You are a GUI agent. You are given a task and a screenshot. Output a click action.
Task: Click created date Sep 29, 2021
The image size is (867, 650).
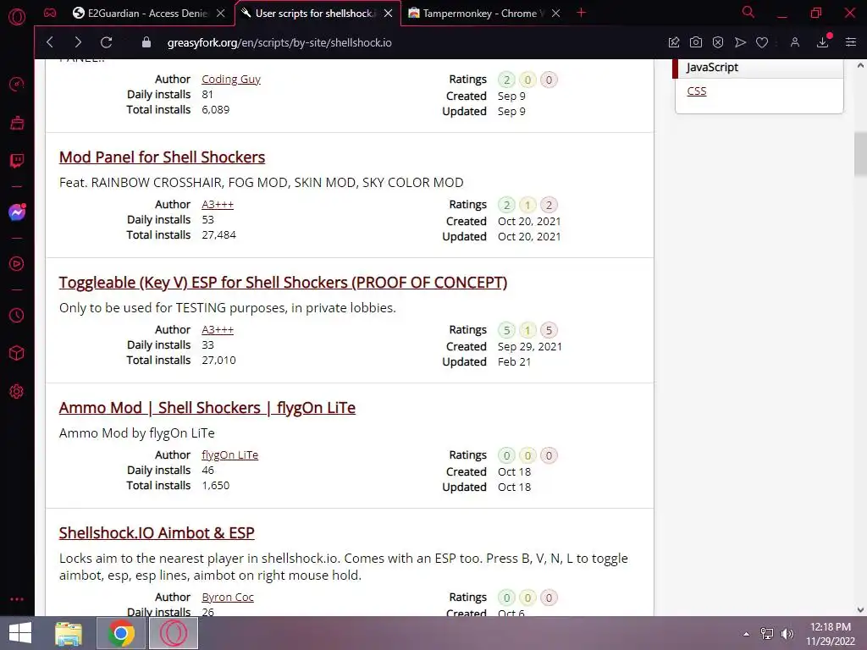pyautogui.click(x=530, y=346)
